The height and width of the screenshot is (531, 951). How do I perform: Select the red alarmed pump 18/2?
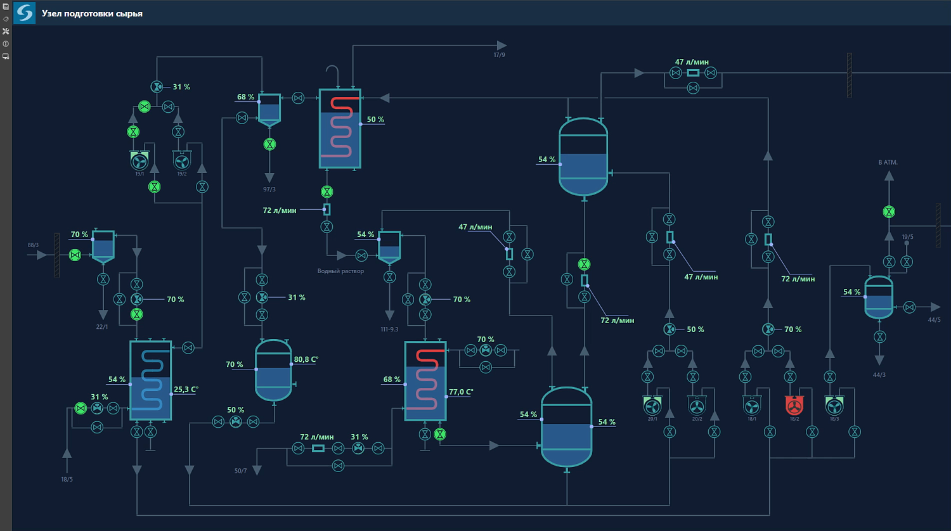click(794, 406)
